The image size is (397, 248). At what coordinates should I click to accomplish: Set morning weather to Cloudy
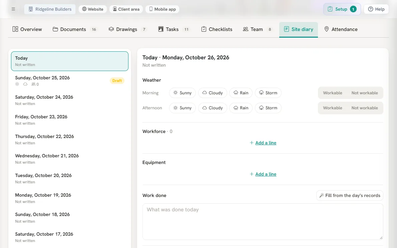point(213,93)
